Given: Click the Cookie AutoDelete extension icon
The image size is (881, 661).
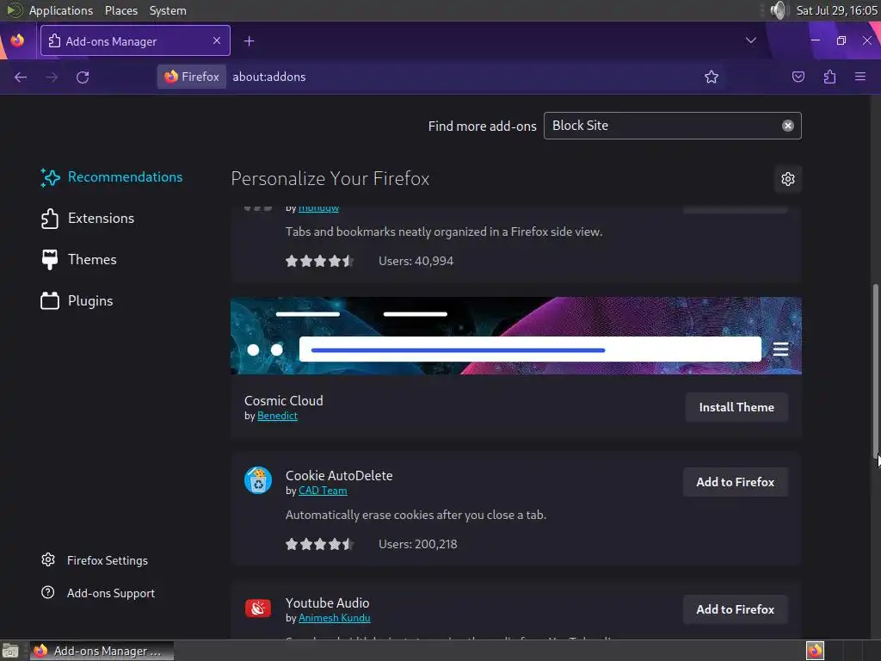Looking at the screenshot, I should 258,480.
